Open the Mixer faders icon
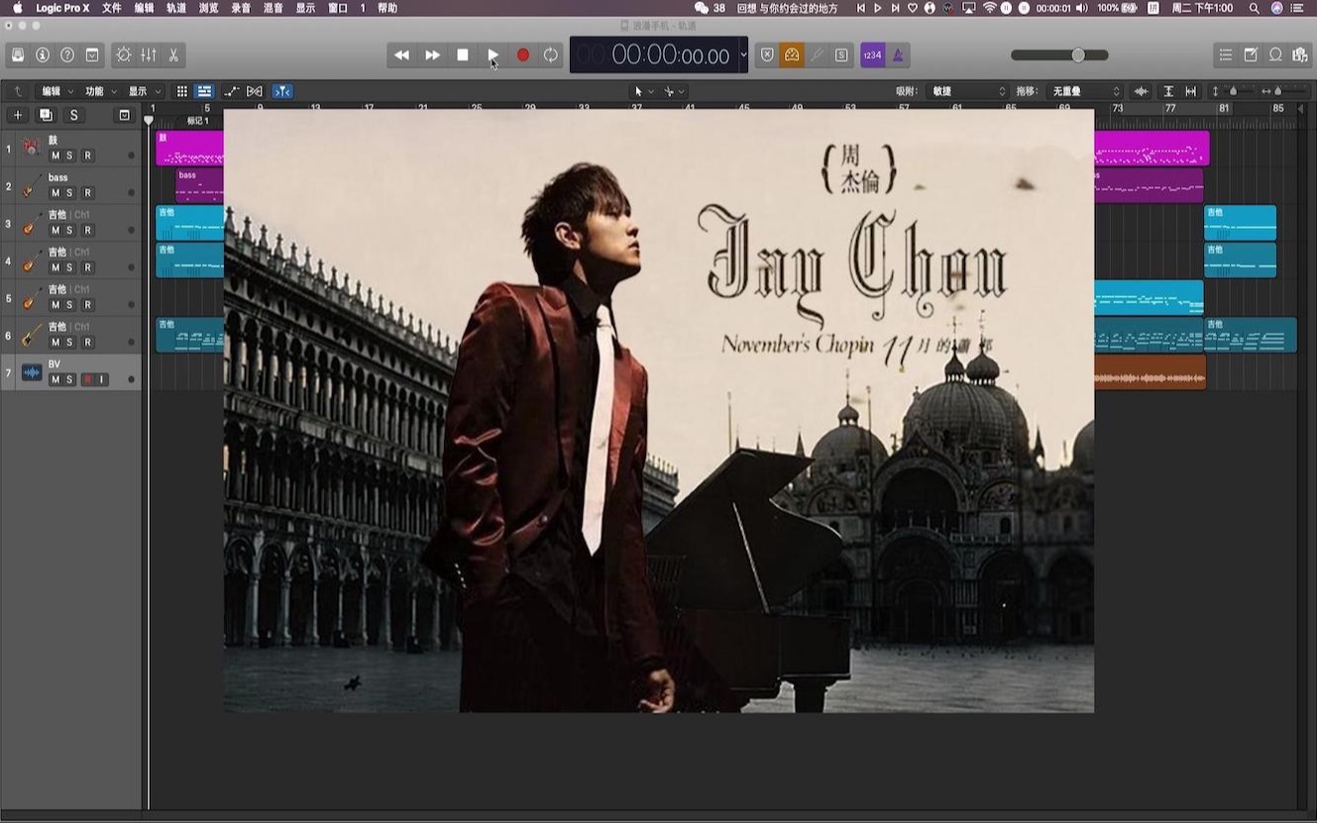This screenshot has height=823, width=1317. 149,55
